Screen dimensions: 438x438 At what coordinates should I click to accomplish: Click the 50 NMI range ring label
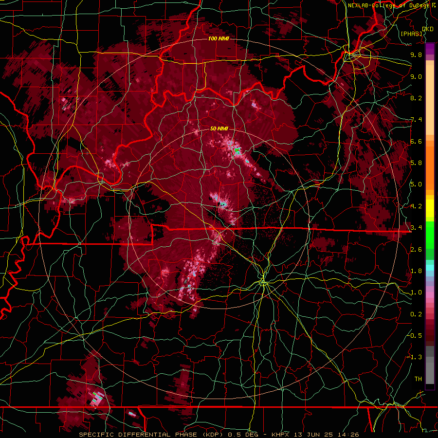tap(219, 129)
